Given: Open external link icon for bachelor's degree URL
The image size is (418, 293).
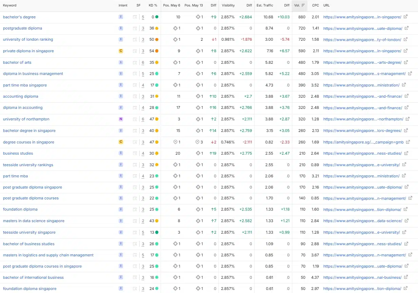Looking at the screenshot, I should pyautogui.click(x=406, y=17).
